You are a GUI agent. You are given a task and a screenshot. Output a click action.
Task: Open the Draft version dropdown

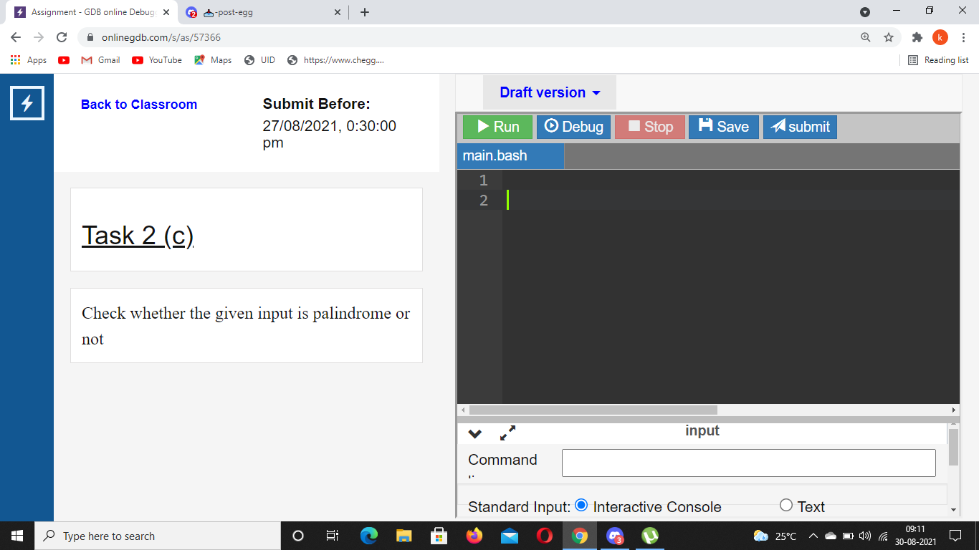click(x=549, y=92)
